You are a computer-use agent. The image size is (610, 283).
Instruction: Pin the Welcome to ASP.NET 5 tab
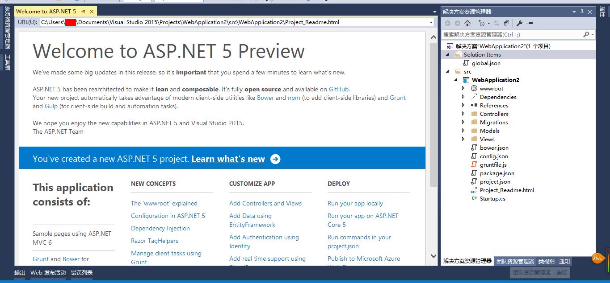pos(83,11)
